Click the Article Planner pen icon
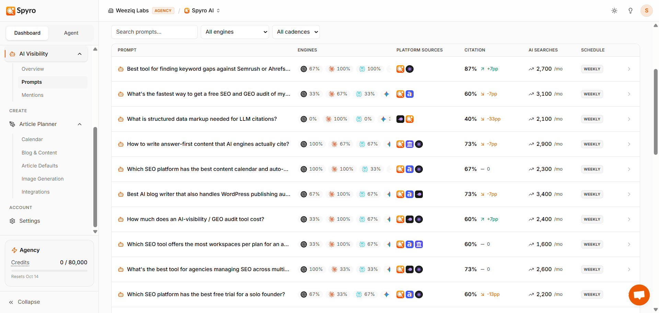Viewport: 659px width, 313px height. (12, 124)
